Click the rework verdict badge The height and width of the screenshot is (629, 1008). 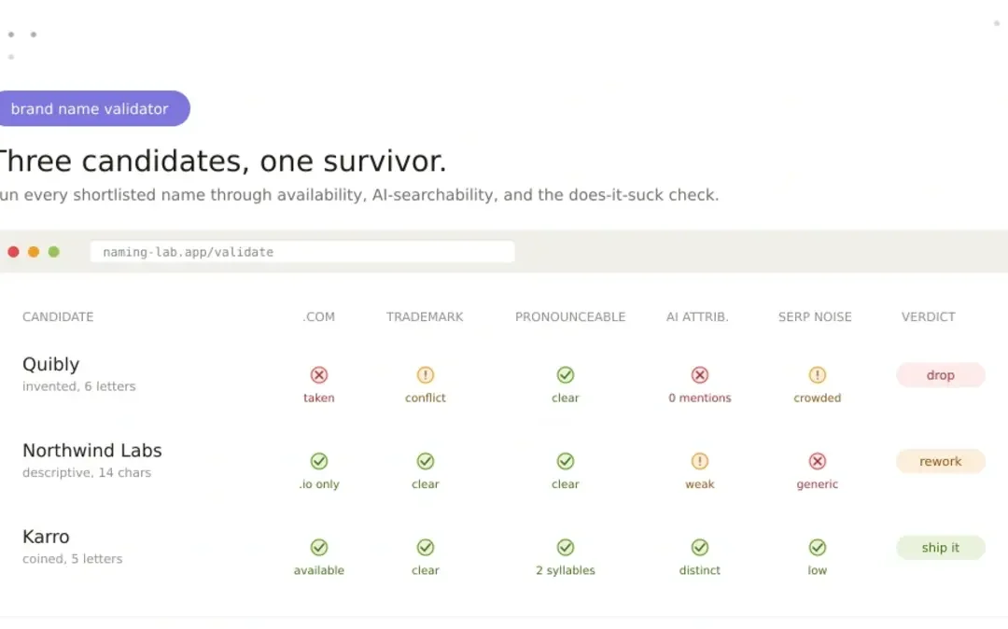click(x=941, y=461)
